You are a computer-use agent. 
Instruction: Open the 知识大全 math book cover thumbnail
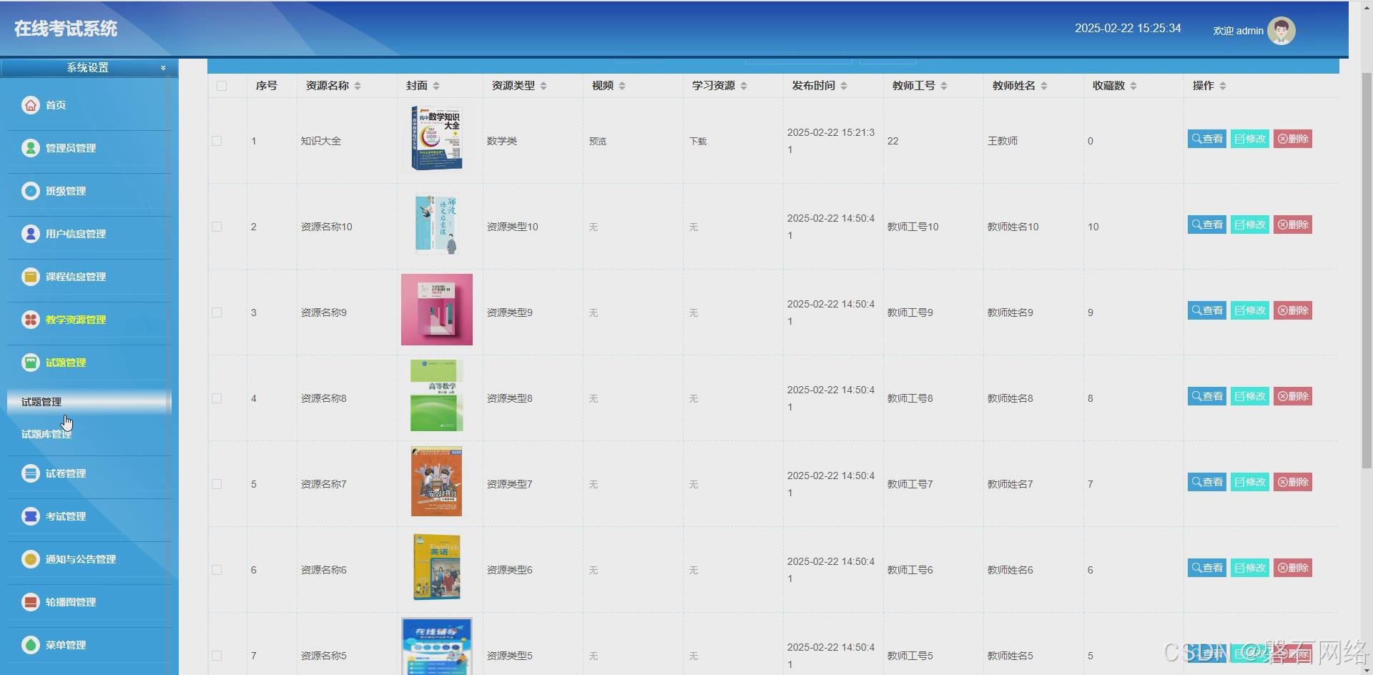(436, 138)
